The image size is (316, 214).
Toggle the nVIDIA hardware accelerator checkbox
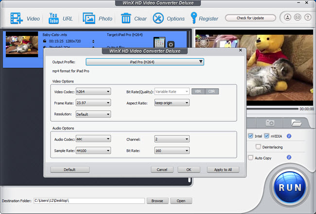266,136
